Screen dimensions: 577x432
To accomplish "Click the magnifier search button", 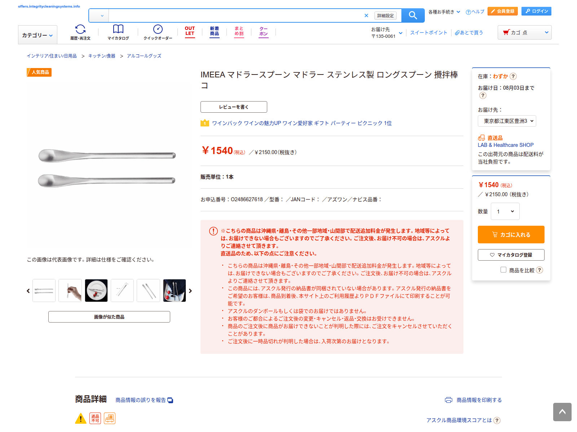I will click(x=413, y=15).
